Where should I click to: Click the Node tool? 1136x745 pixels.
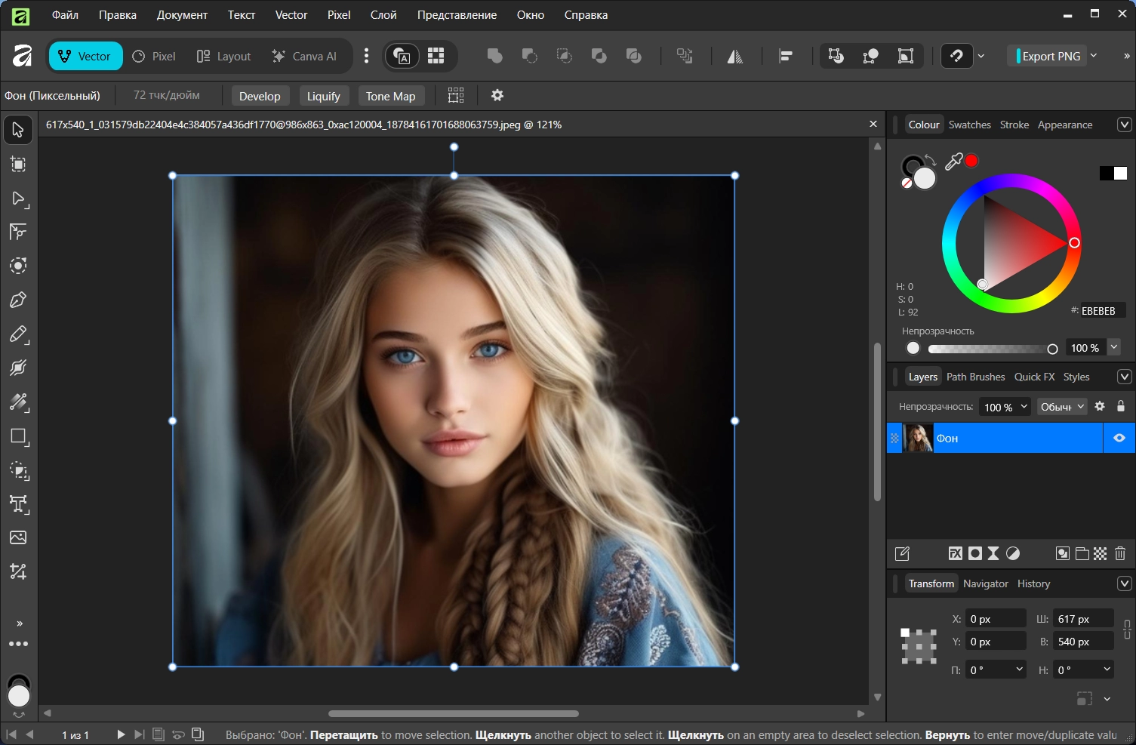click(x=18, y=198)
